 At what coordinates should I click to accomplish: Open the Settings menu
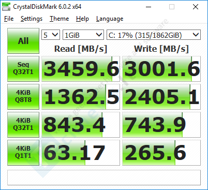pos(32,19)
